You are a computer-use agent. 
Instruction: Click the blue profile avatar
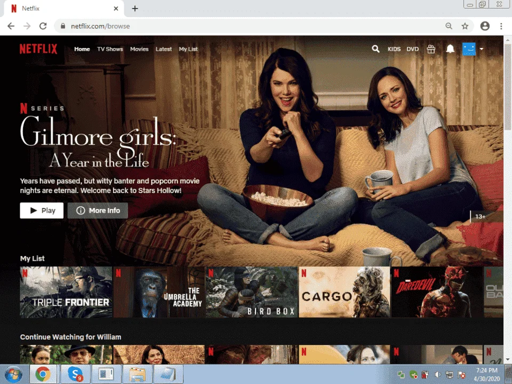(x=469, y=49)
